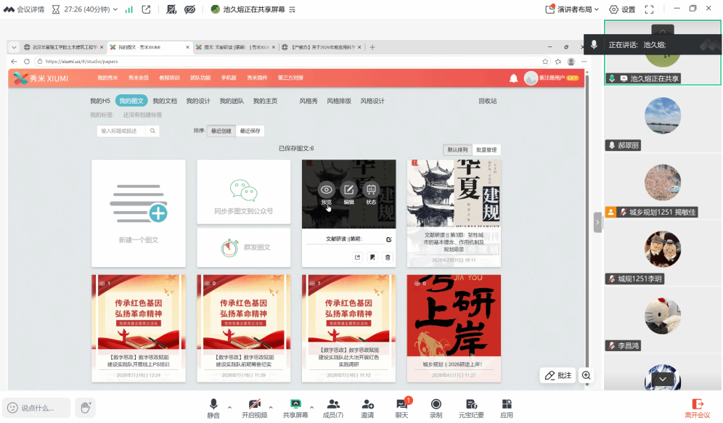Open the members list icon
The width and height of the screenshot is (723, 423).
click(333, 405)
